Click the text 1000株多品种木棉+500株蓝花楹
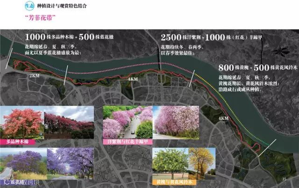 (x=69, y=37)
